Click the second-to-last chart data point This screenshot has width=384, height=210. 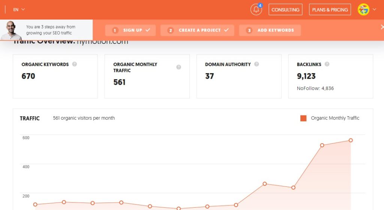point(322,145)
